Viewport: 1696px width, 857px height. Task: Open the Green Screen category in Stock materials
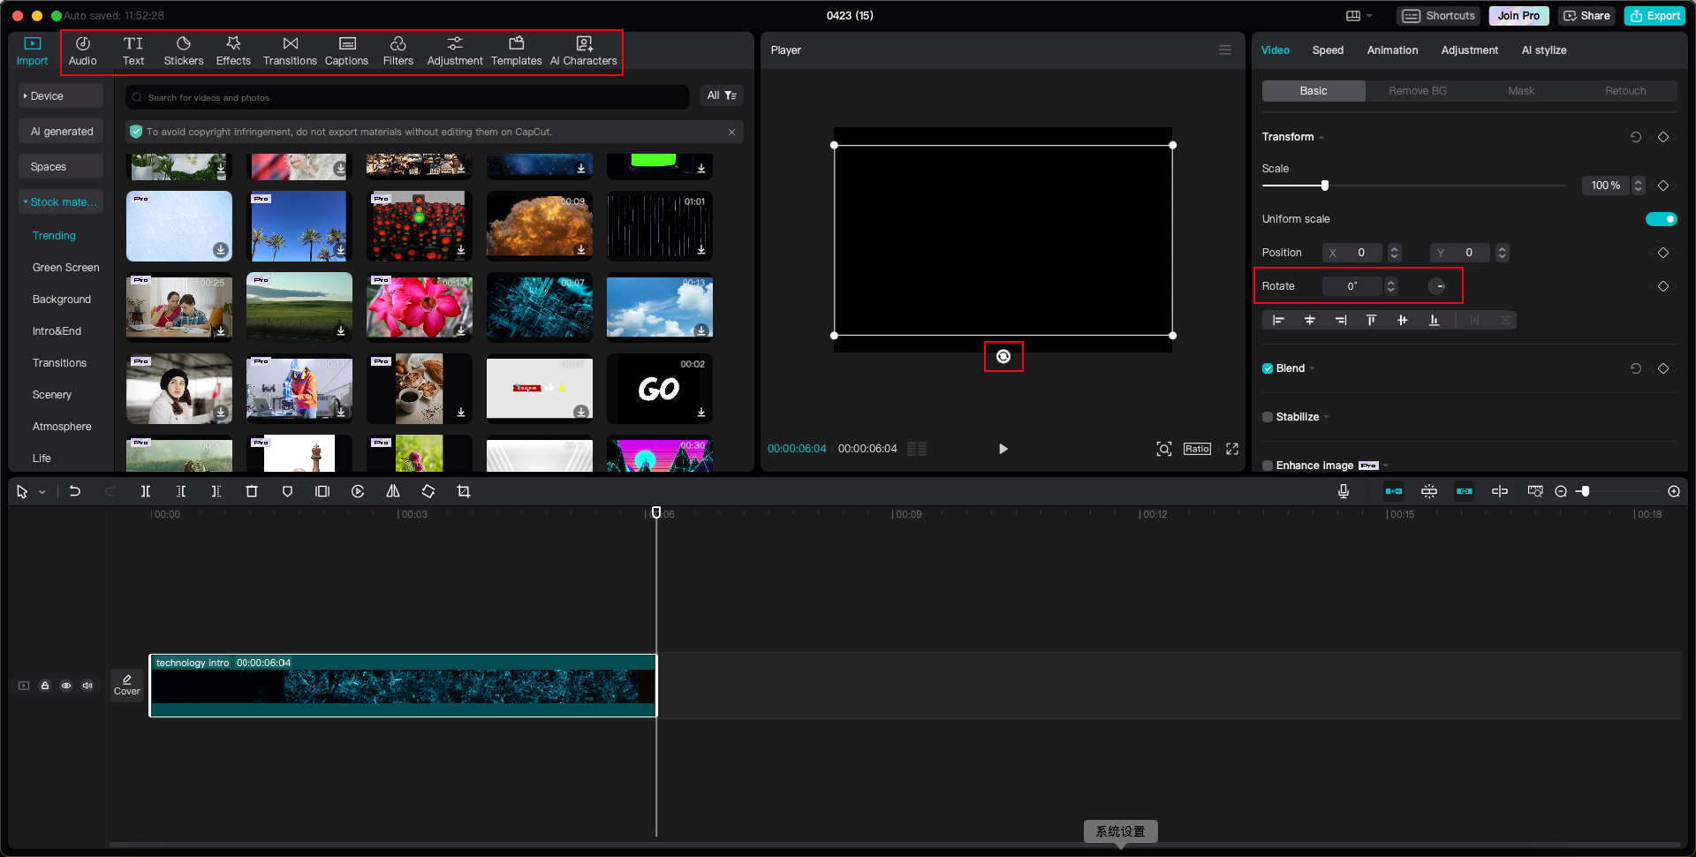pos(65,267)
